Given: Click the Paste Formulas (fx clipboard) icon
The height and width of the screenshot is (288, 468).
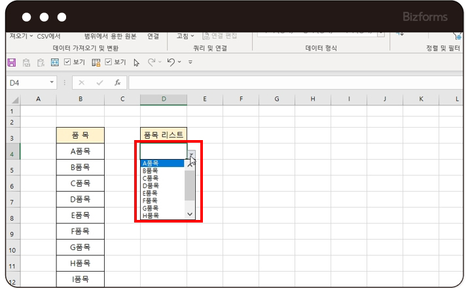Looking at the screenshot, I should click(41, 62).
